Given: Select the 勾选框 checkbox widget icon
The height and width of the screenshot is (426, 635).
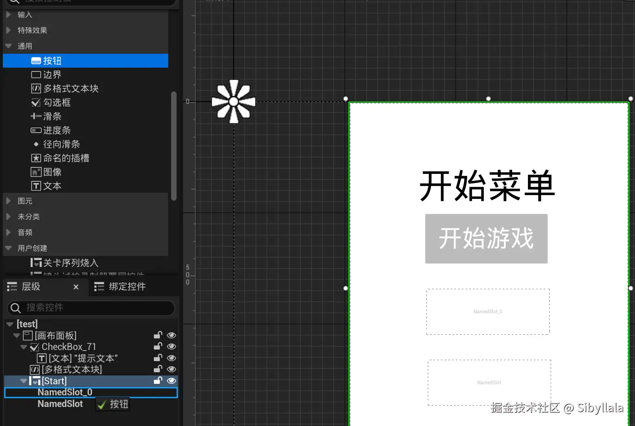Looking at the screenshot, I should point(36,102).
